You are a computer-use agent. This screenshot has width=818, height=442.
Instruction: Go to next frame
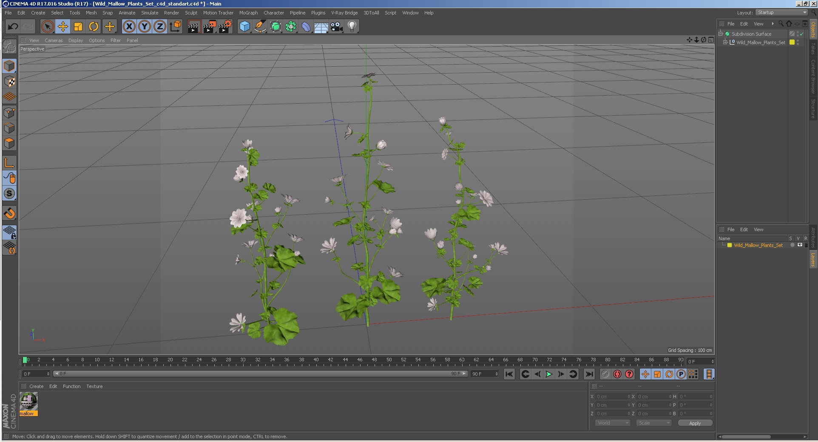point(561,374)
